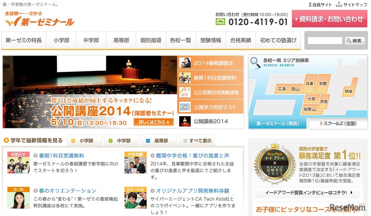The width and height of the screenshot is (371, 216).
Task: Select the 公立前期合格実績速報 banner tab
Action: pyautogui.click(x=210, y=92)
